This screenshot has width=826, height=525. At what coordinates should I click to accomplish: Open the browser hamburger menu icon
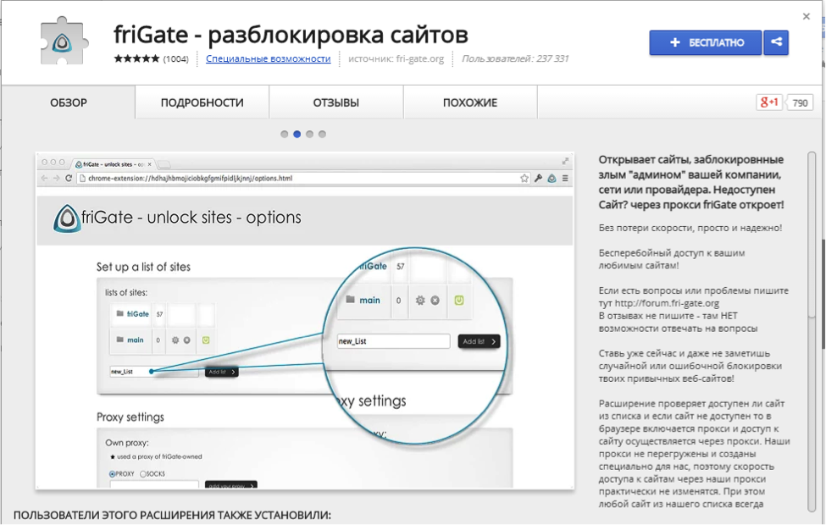click(x=565, y=179)
